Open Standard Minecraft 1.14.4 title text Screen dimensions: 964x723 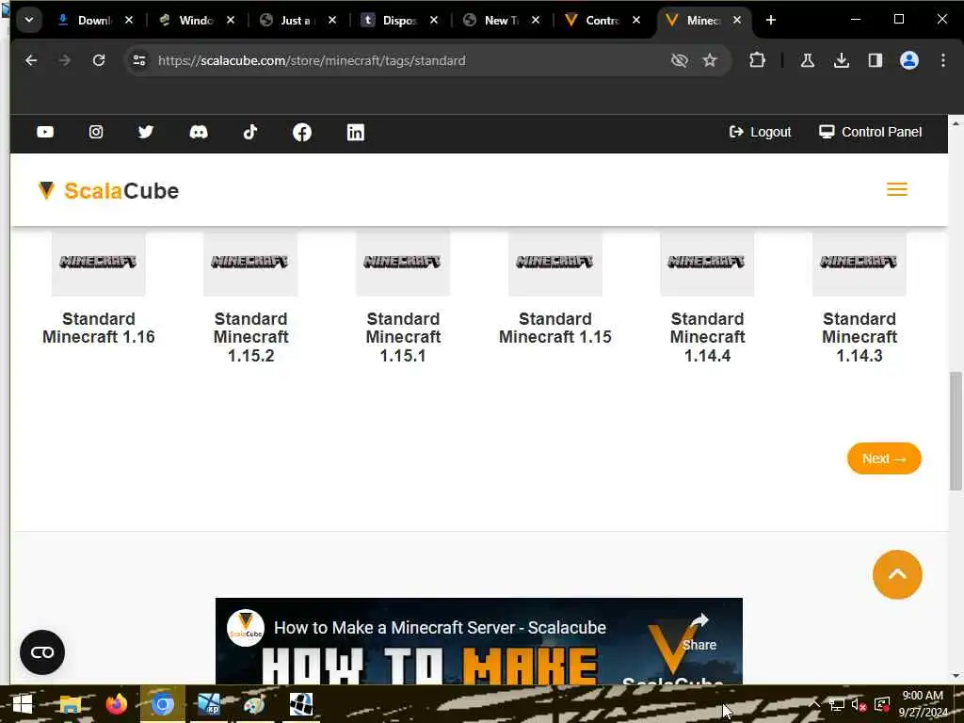coord(707,337)
